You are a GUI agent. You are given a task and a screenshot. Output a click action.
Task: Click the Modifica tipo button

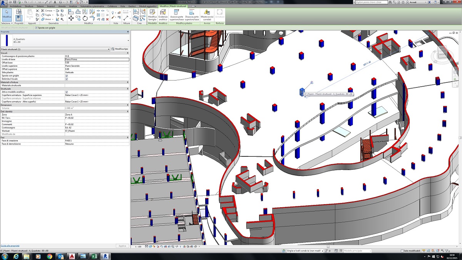[x=120, y=49]
